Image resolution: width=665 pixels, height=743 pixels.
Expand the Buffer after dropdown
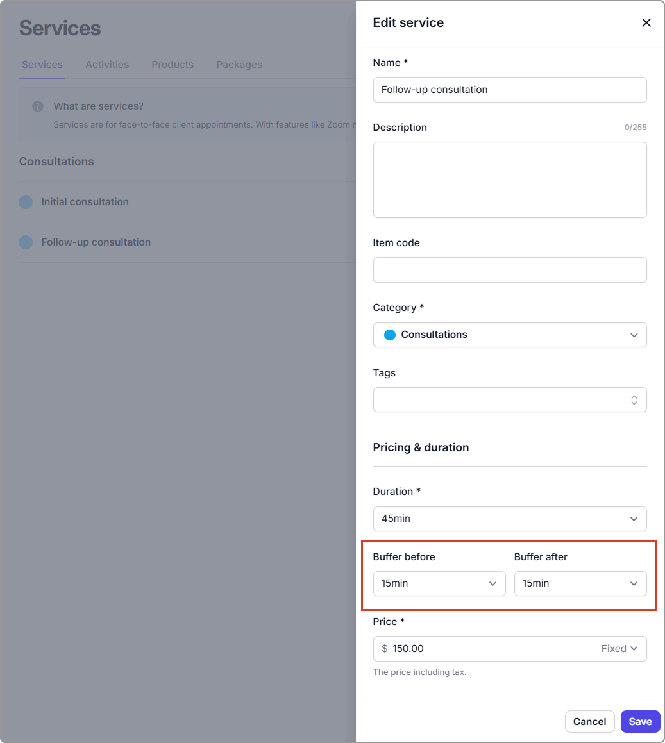(x=580, y=583)
